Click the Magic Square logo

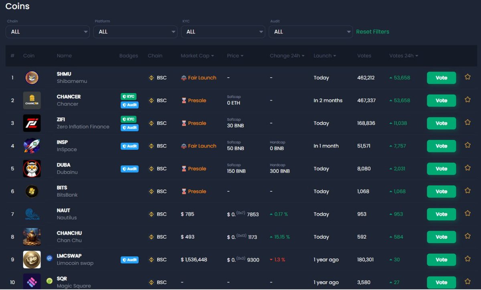pos(32,282)
